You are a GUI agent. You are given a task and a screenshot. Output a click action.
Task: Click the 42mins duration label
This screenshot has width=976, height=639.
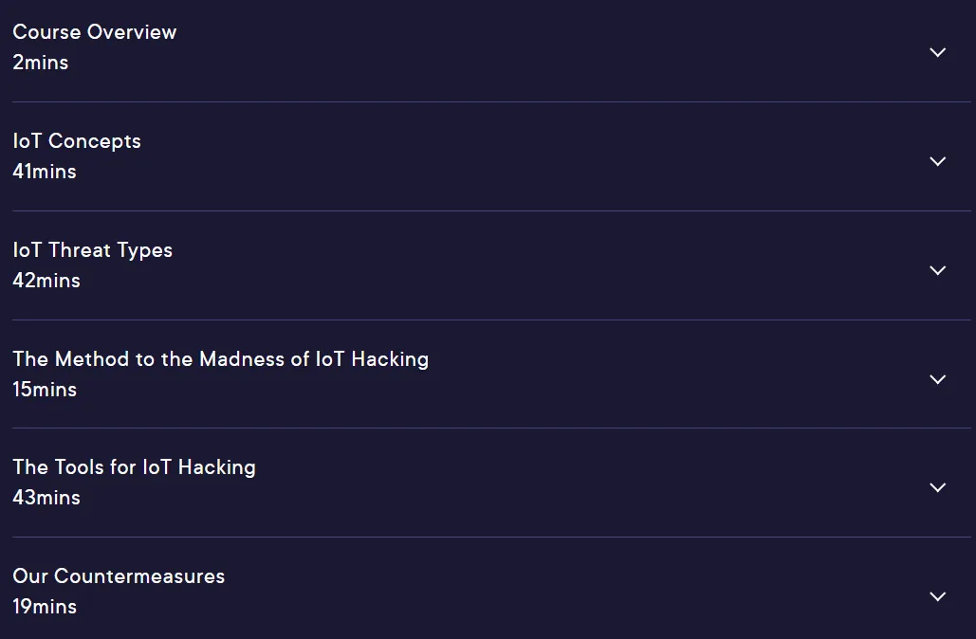[46, 280]
